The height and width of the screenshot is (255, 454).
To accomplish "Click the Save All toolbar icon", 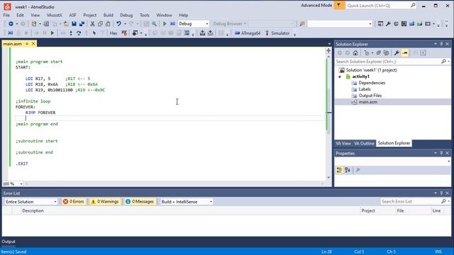I will [82, 23].
